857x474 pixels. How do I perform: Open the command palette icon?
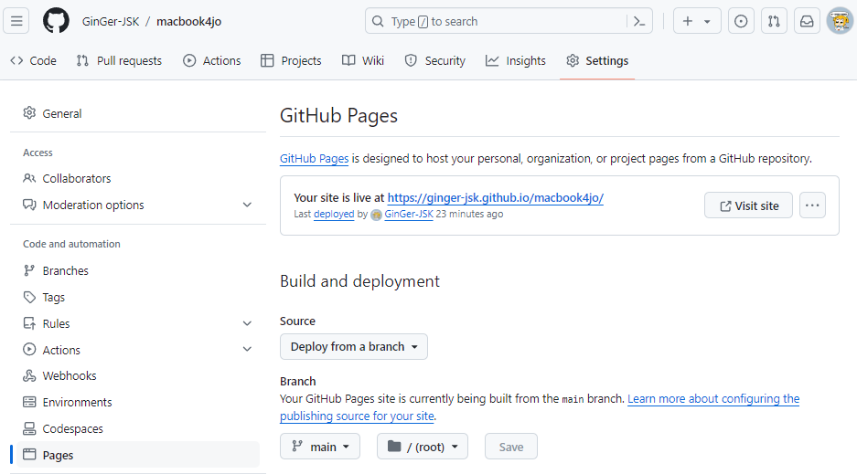pyautogui.click(x=639, y=21)
